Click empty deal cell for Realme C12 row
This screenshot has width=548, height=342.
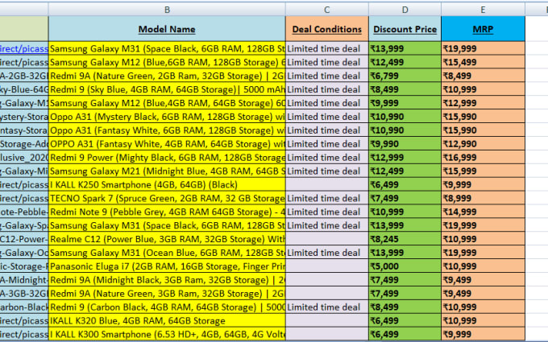click(326, 239)
